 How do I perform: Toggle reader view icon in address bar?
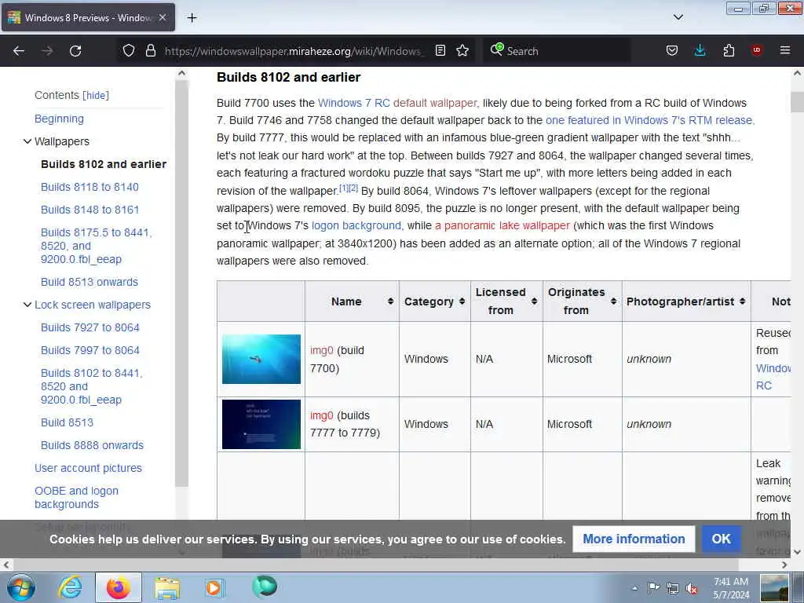[x=440, y=51]
